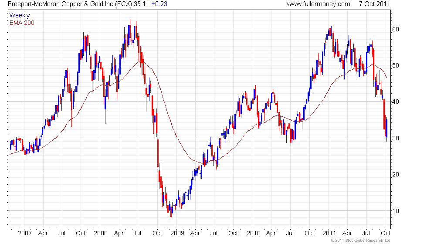Click the lowest candlestick near early 2009

(171, 212)
